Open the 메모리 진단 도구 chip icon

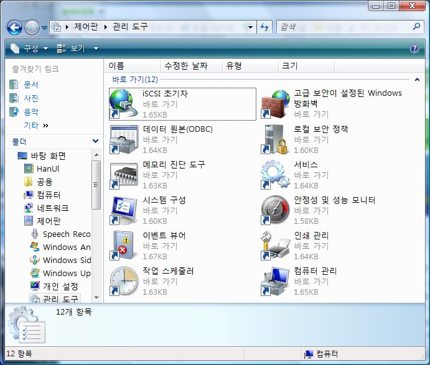[x=124, y=175]
